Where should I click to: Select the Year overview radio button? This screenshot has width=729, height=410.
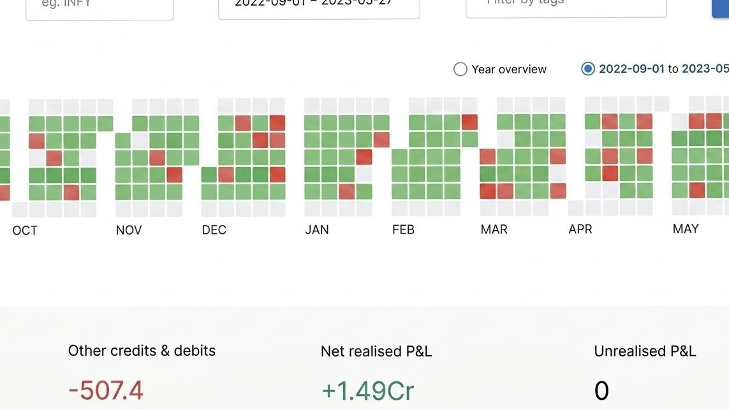[460, 70]
